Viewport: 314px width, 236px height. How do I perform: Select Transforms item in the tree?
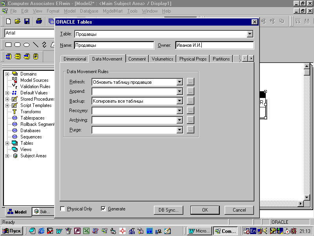coord(31,112)
